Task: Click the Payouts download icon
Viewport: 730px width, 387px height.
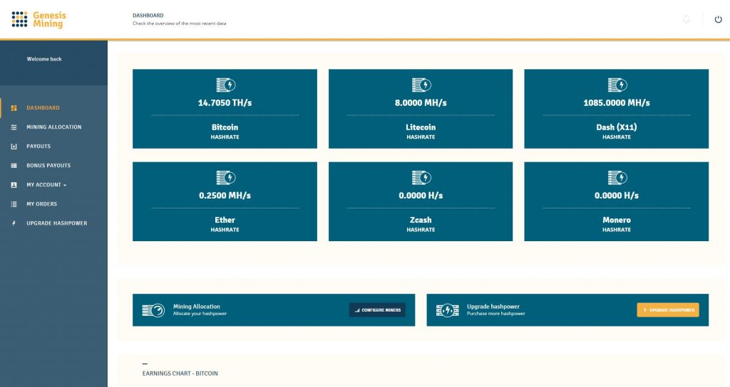Action: point(14,147)
